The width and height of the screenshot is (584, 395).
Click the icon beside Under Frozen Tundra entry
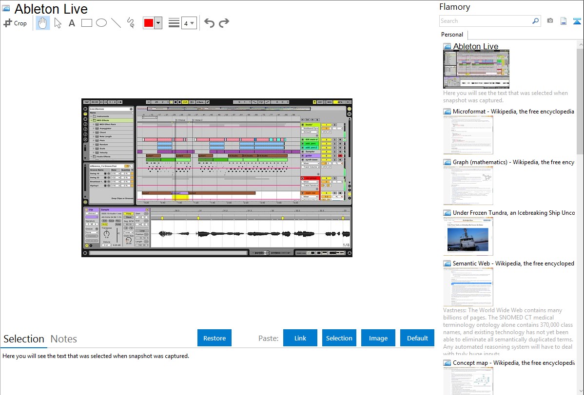(447, 213)
